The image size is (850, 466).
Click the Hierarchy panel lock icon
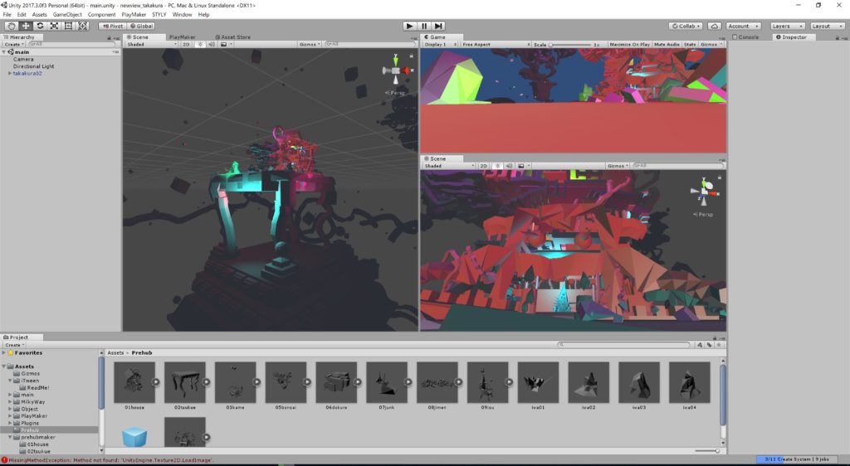click(109, 38)
